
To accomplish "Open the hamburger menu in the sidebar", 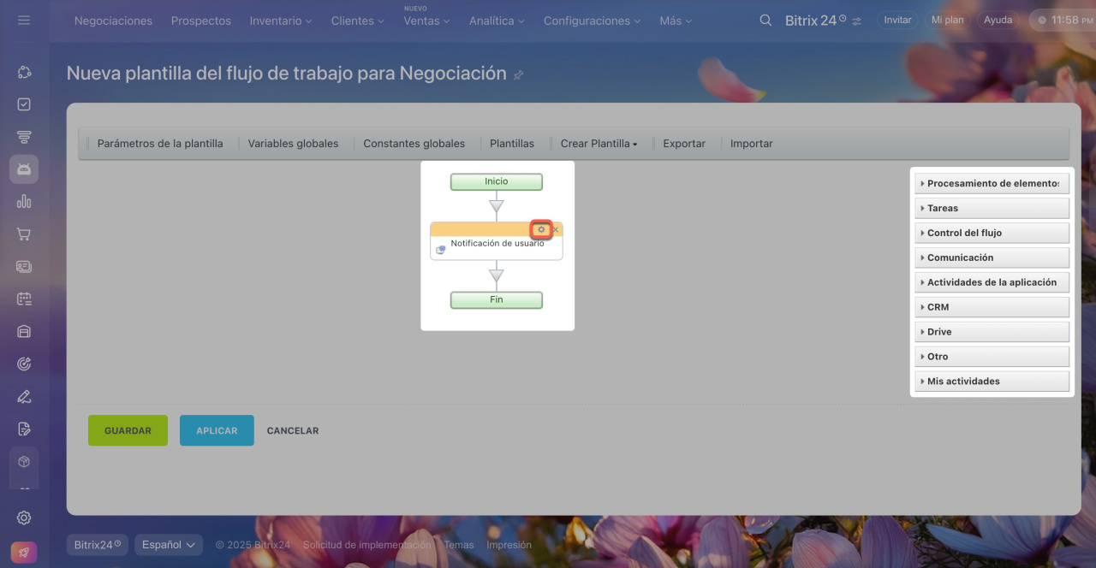I will point(24,21).
